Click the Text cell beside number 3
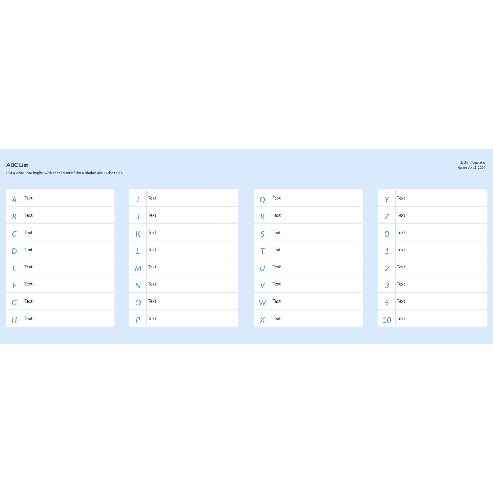493x493 pixels. [441, 284]
